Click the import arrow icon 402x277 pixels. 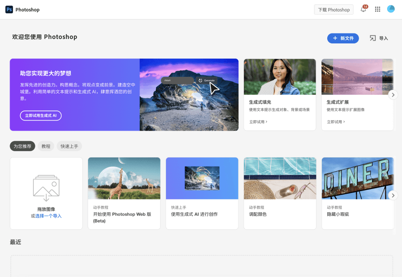pyautogui.click(x=373, y=38)
